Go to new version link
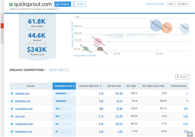Viewport: 195px width, 137px height. pos(155,4)
